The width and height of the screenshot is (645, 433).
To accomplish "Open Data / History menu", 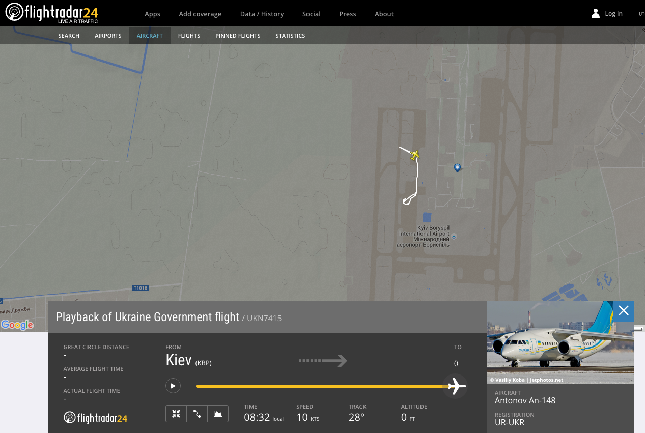I will click(262, 14).
